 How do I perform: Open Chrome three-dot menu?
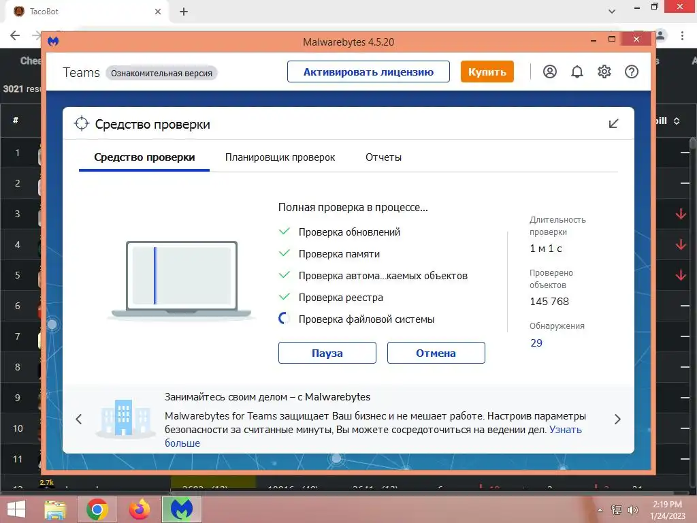click(x=682, y=35)
